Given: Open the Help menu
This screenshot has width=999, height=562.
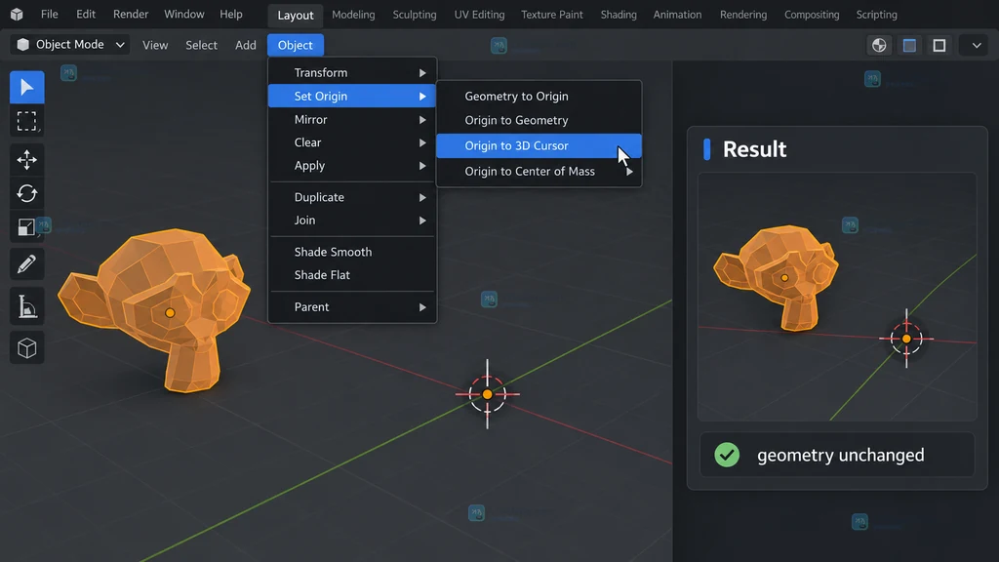Looking at the screenshot, I should coord(230,14).
